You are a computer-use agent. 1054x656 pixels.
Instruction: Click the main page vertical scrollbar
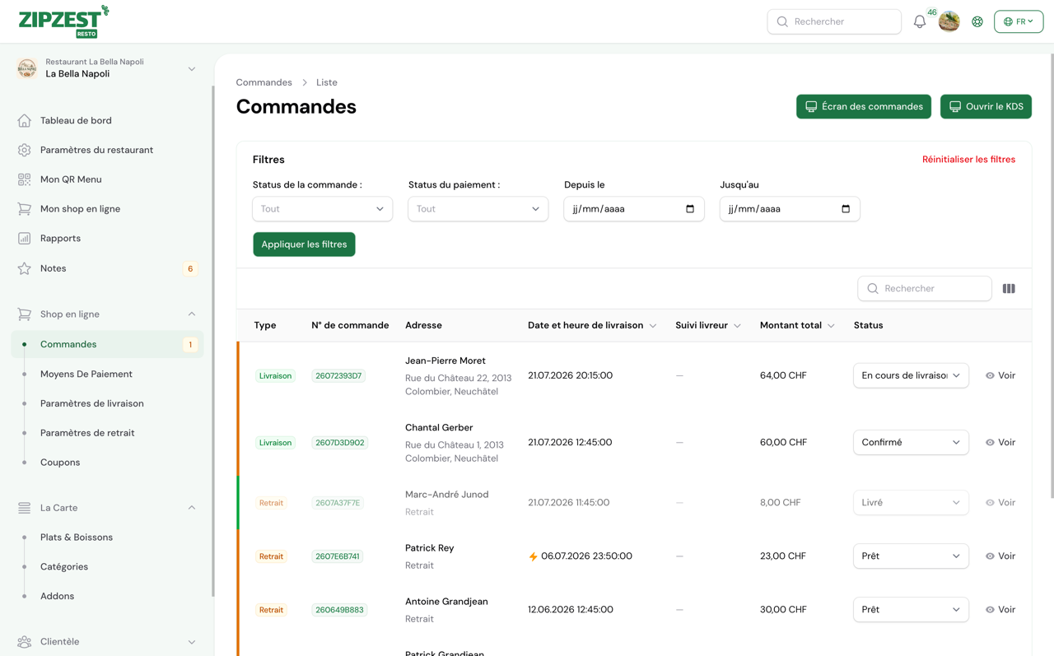click(1051, 276)
